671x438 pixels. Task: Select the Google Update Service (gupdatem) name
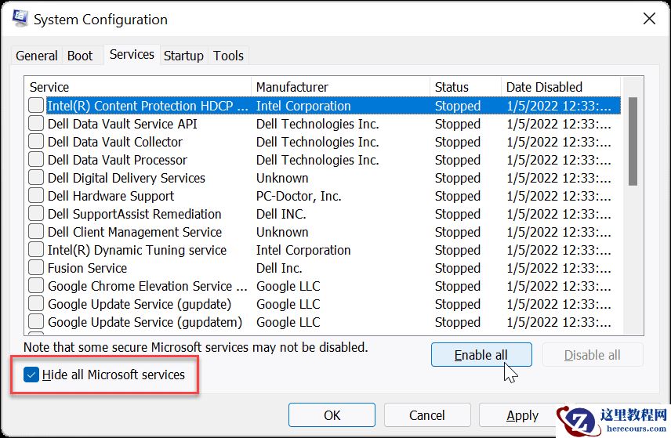[x=145, y=322]
